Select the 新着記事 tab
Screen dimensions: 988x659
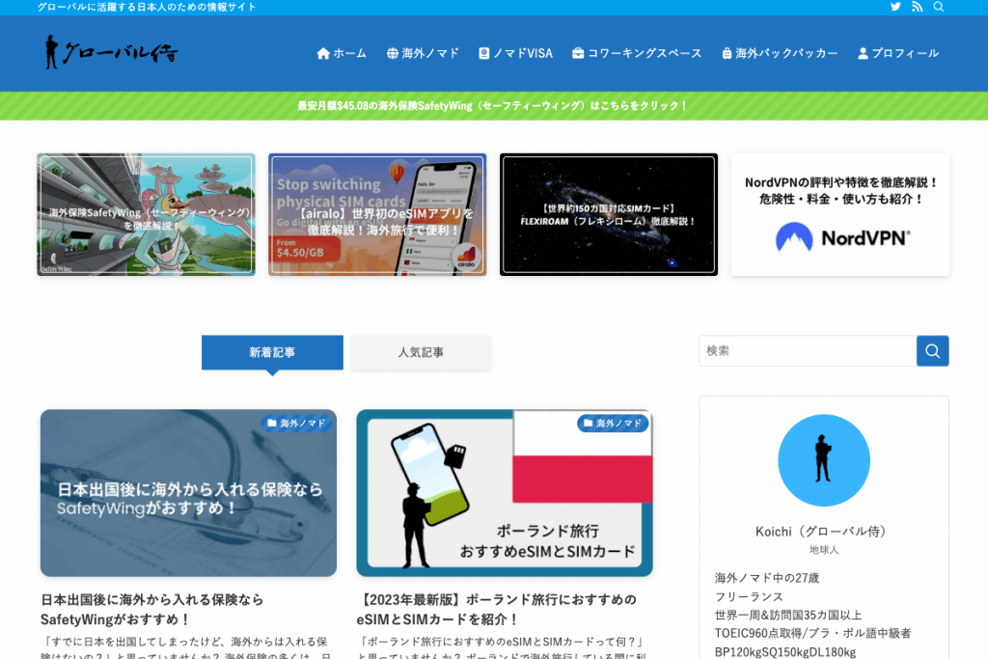(x=272, y=352)
